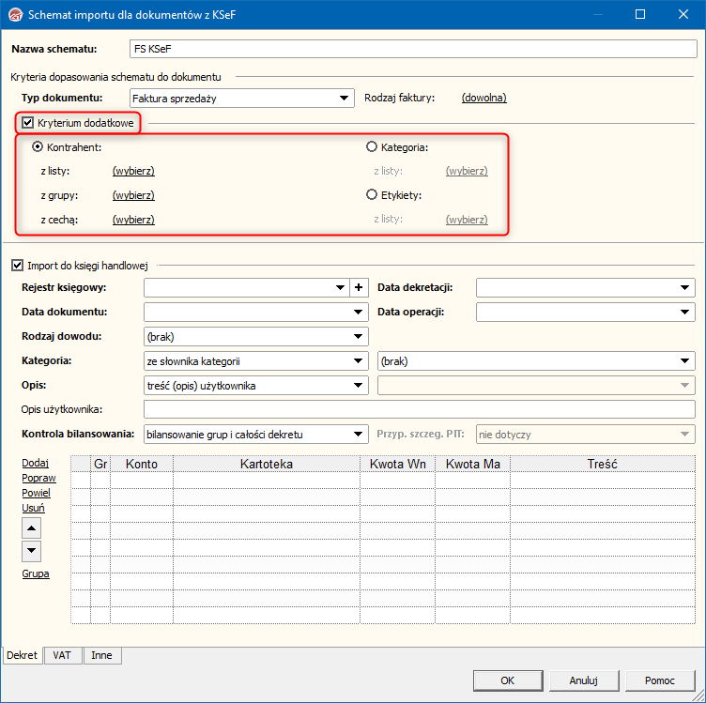Click the Kontrahent z grupy (wybierz) link
This screenshot has width=706, height=703.
coord(133,195)
